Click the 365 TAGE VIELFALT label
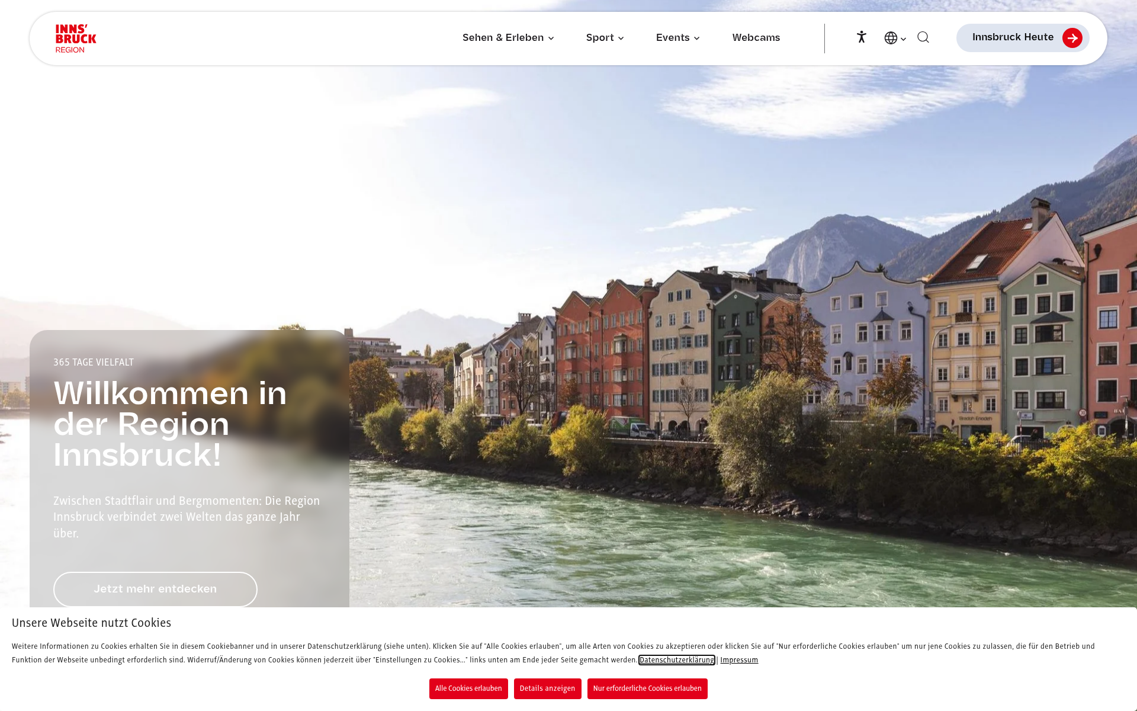Screen dimensions: 1137x711 pos(94,363)
